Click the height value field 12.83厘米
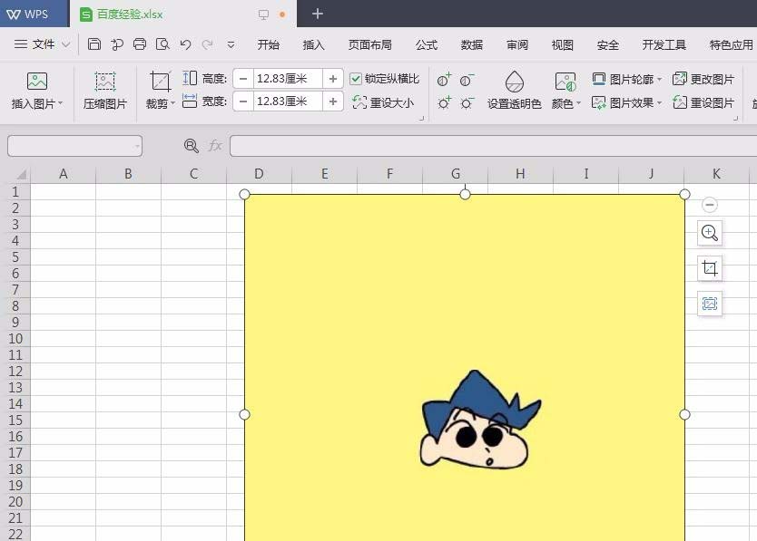Viewport: 757px width, 541px height. tap(288, 79)
